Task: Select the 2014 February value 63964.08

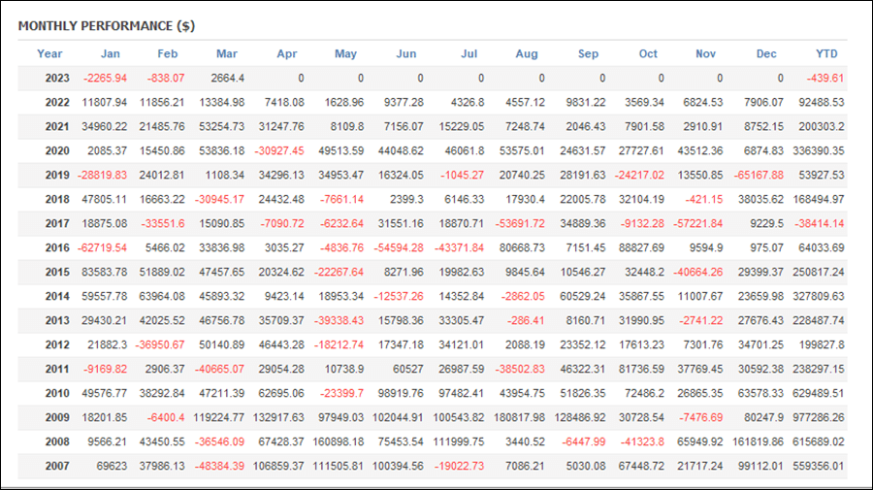Action: click(x=162, y=297)
